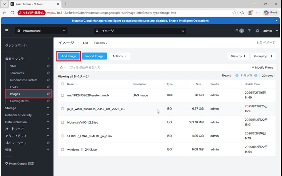This screenshot has width=282, height=176.
Task: Dismiss the blue banner with X
Action: pyautogui.click(x=277, y=21)
